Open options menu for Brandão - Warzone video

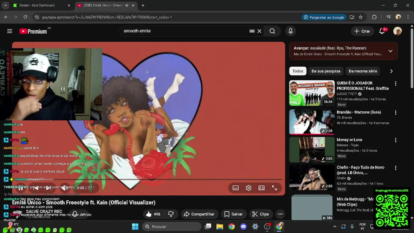tap(396, 113)
